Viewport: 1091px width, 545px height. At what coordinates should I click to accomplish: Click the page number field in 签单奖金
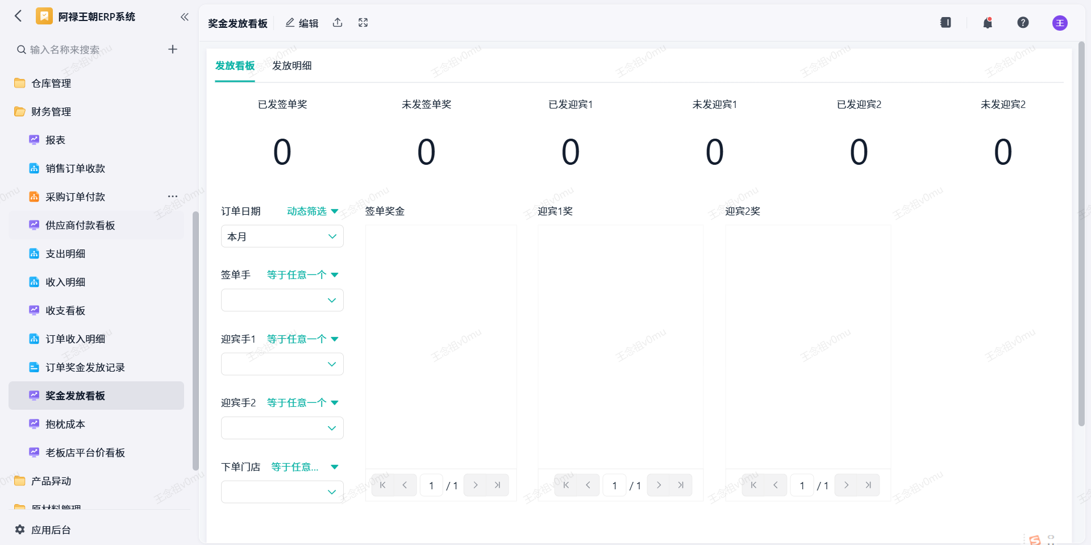(x=431, y=485)
